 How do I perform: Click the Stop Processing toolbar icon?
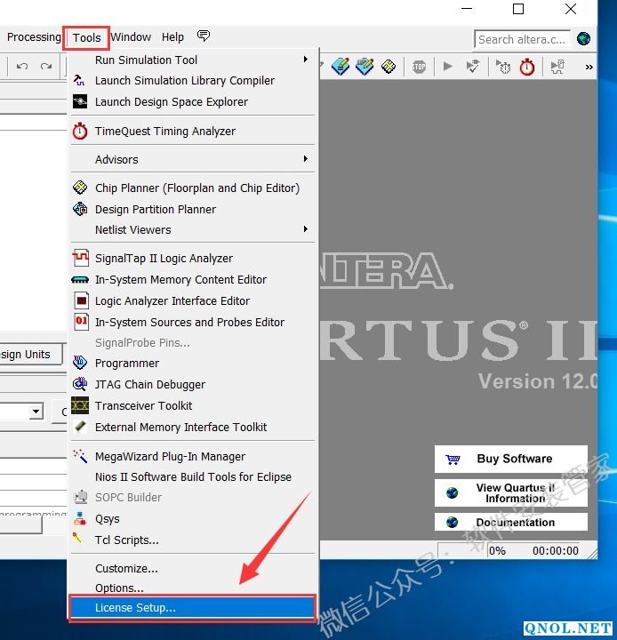[x=419, y=67]
